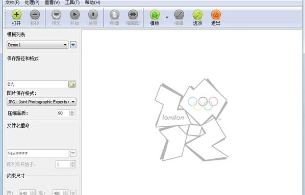Click the green Template (模板) icon
305x195 pixels.
(155, 15)
